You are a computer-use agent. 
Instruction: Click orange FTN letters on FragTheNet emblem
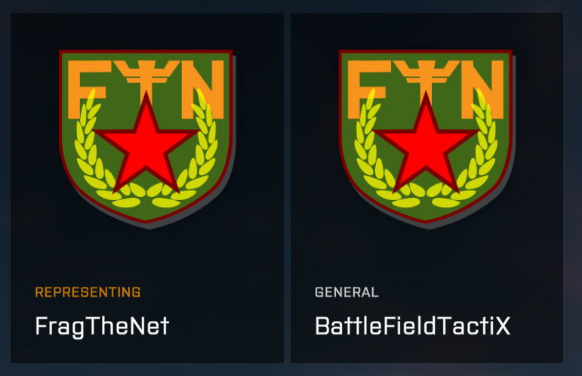pos(146,89)
